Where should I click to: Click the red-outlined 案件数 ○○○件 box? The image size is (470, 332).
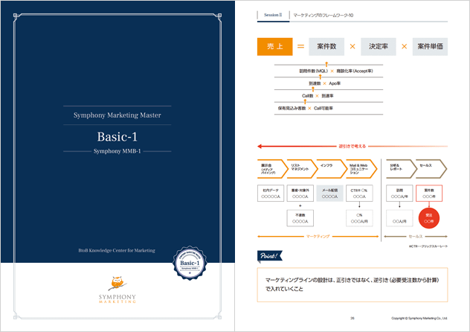click(x=429, y=193)
